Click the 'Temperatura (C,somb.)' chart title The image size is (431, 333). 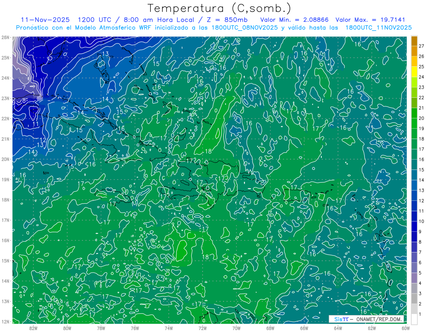click(x=219, y=9)
